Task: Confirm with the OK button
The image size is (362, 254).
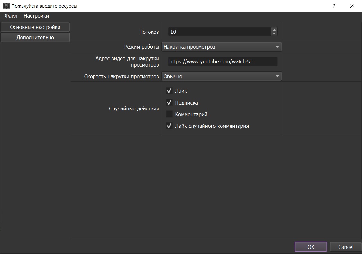Action: point(311,247)
